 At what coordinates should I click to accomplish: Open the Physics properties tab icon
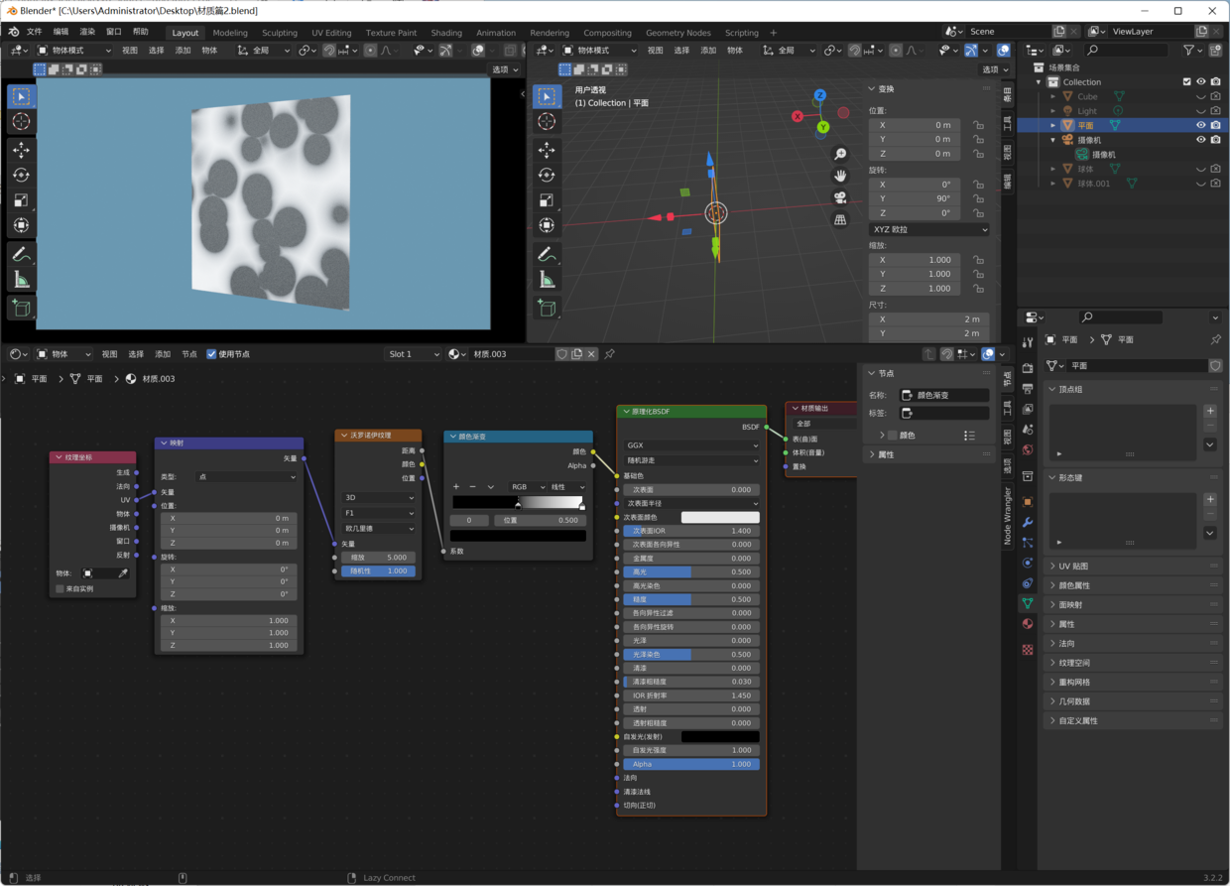(1028, 564)
